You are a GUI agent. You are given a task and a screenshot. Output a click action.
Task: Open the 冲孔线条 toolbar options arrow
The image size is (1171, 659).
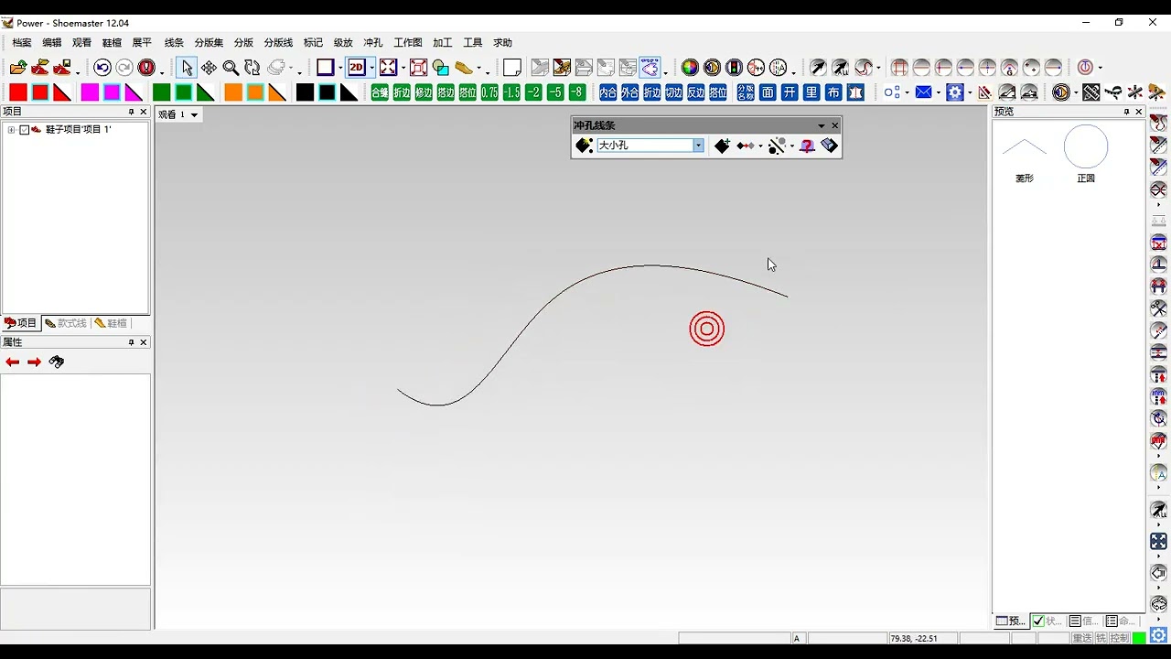pos(822,125)
